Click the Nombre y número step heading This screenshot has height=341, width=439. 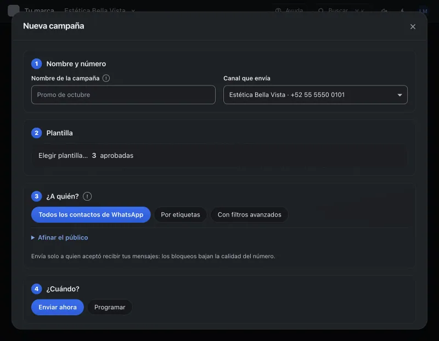(x=76, y=64)
